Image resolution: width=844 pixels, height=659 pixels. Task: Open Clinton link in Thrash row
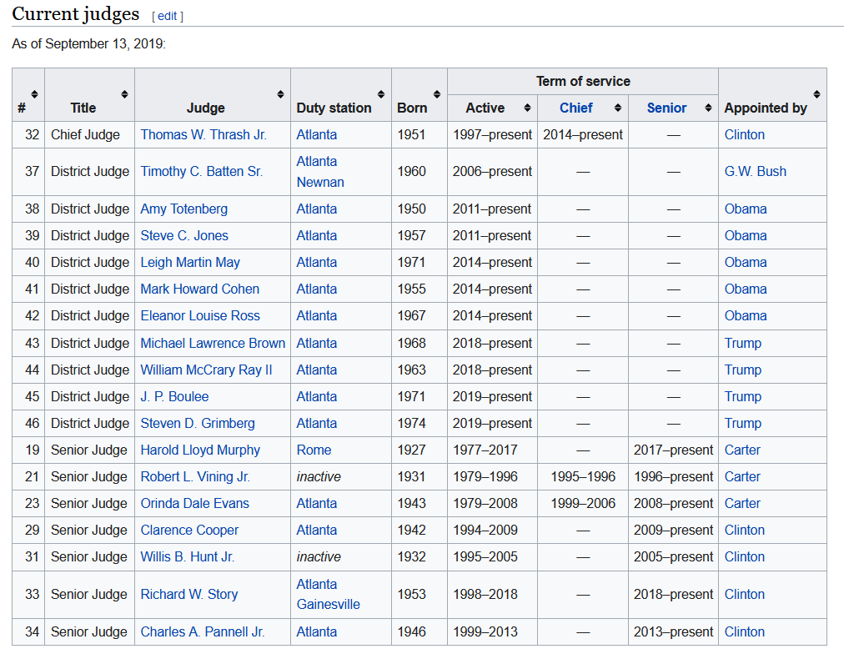pos(745,134)
